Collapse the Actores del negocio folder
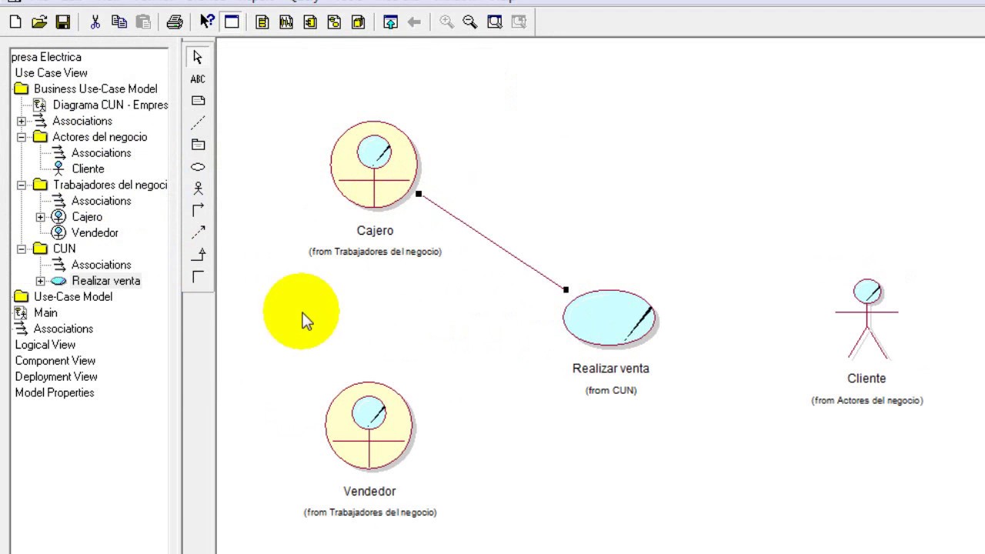 22,137
